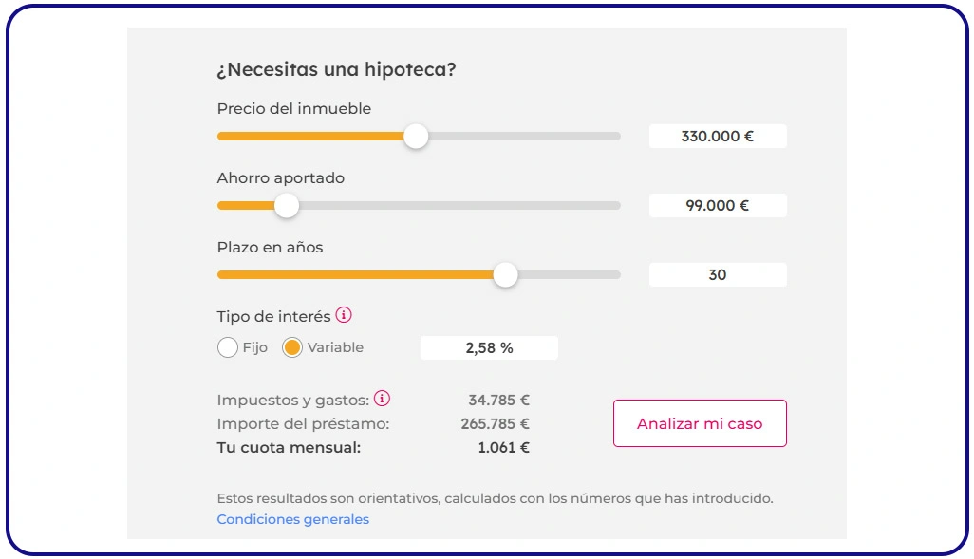Screen dimensions: 974x559
Task: Open the Condiciones generales link
Action: point(292,519)
